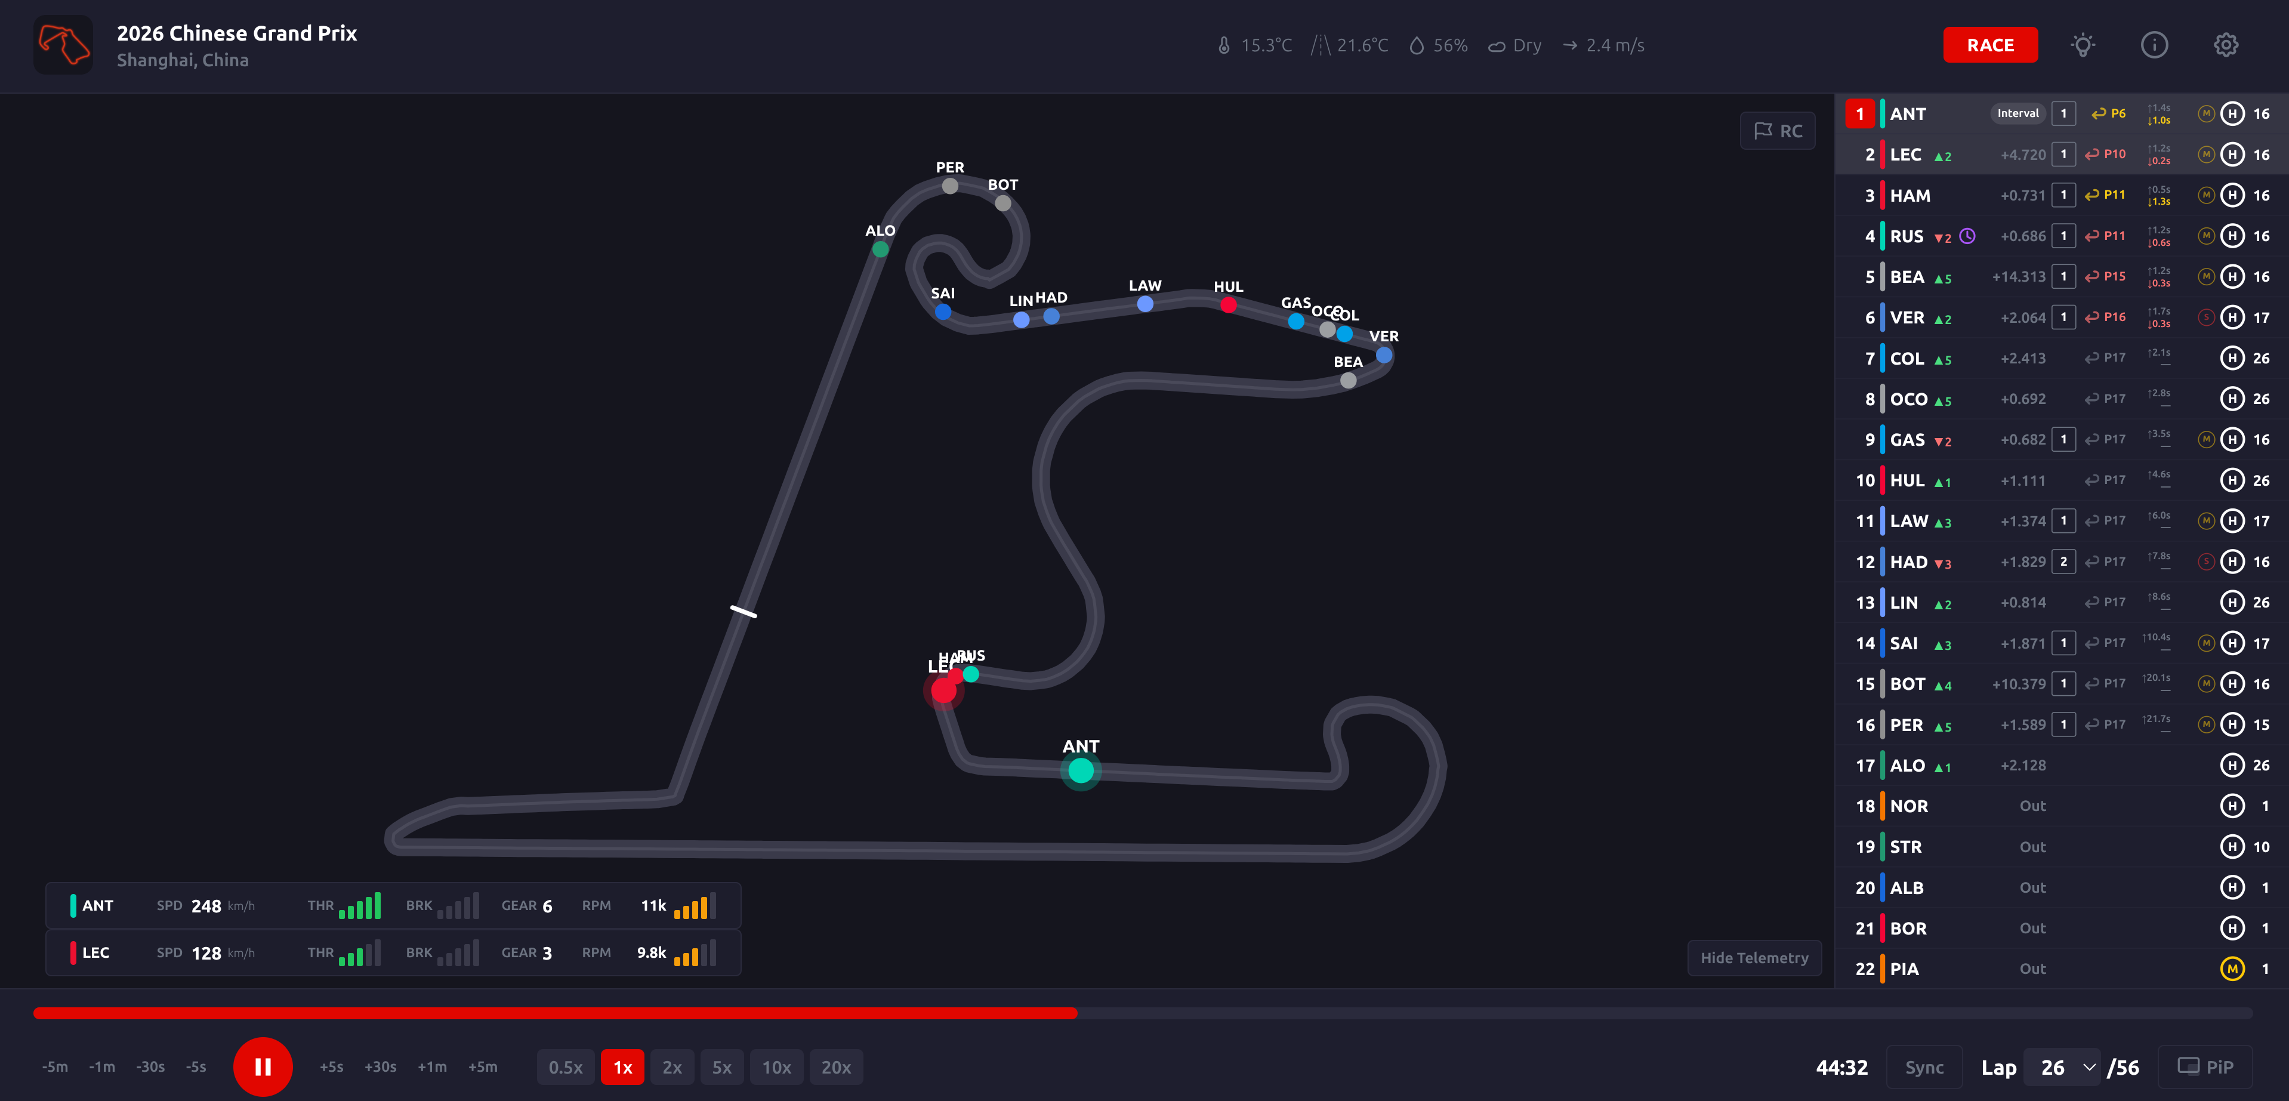Click the pit rejoin P6 indicator on ANT row

[x=2108, y=114]
